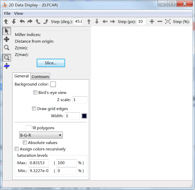Click the Max. percent field showing 100
This screenshot has width=195, height=190.
tap(67, 163)
